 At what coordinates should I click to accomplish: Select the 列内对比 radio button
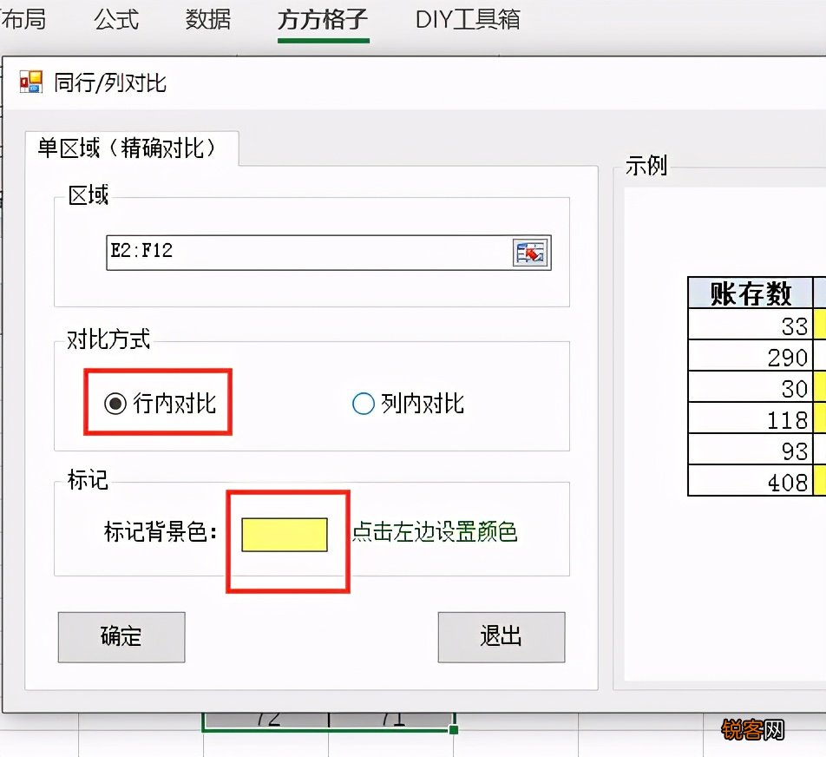409,404
